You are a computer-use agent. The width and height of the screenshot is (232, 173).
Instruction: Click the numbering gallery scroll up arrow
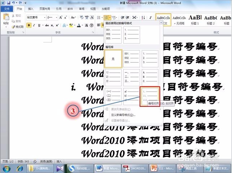161,23
